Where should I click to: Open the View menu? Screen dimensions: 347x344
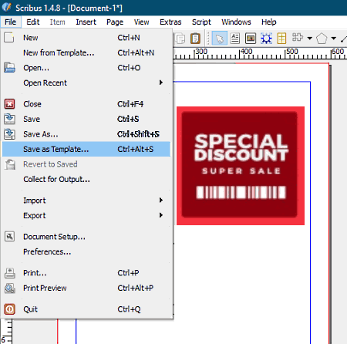tap(141, 22)
